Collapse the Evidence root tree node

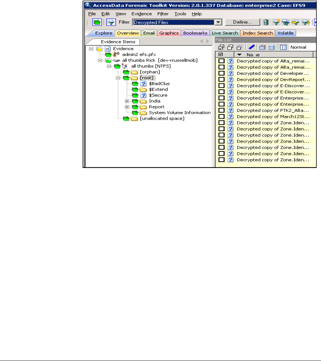click(x=91, y=49)
